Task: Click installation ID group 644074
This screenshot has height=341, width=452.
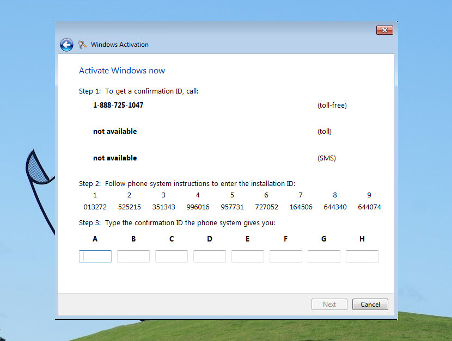Action: 369,207
